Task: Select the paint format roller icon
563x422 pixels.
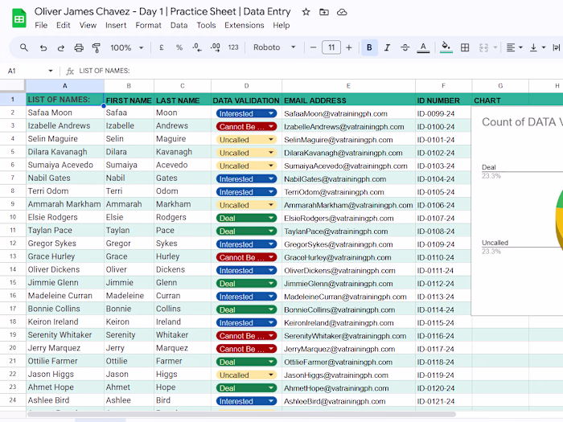Action: pos(97,47)
